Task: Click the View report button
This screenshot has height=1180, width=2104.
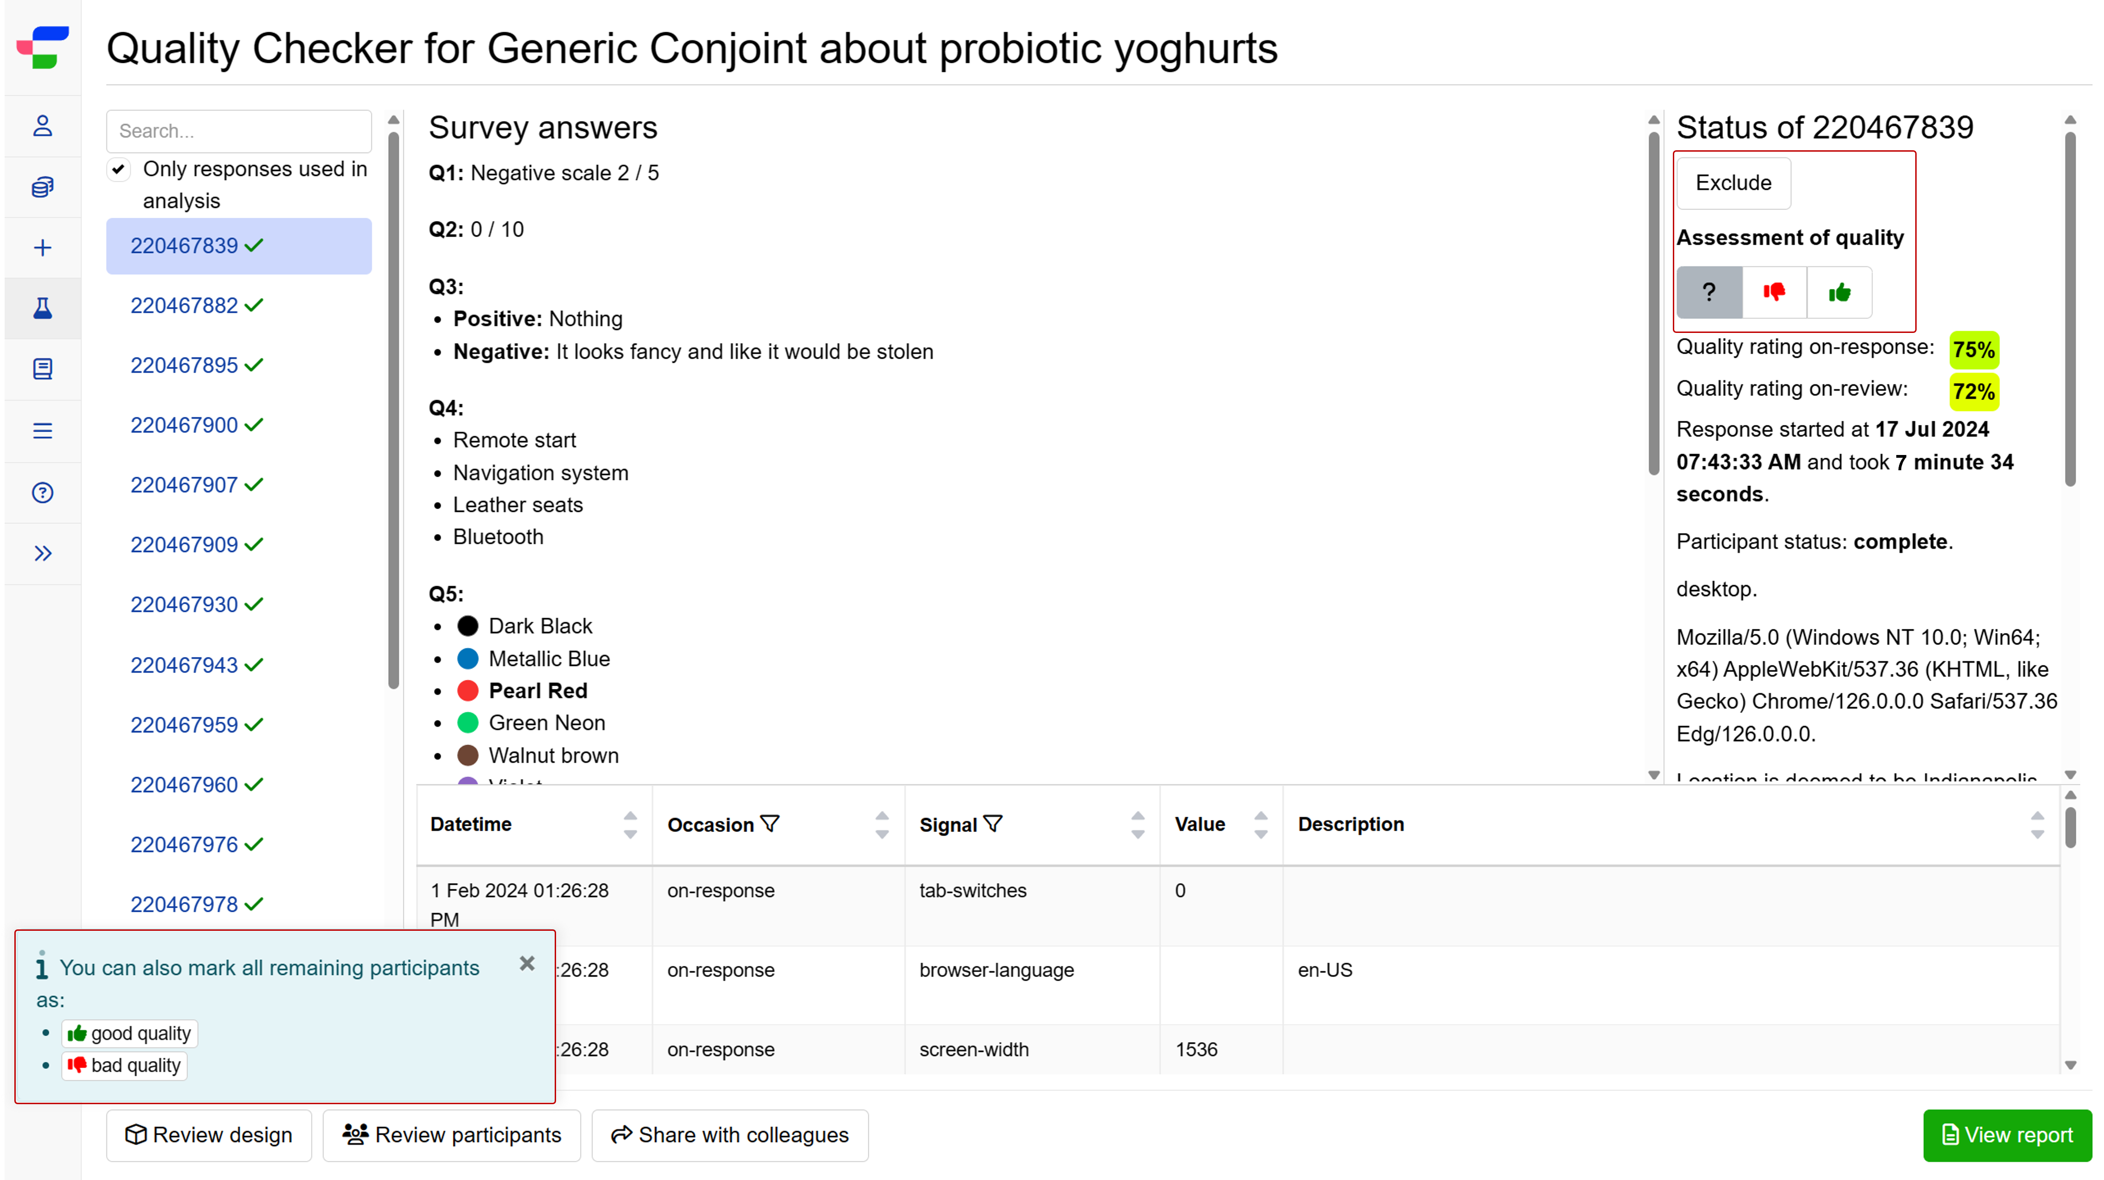Action: coord(2007,1134)
